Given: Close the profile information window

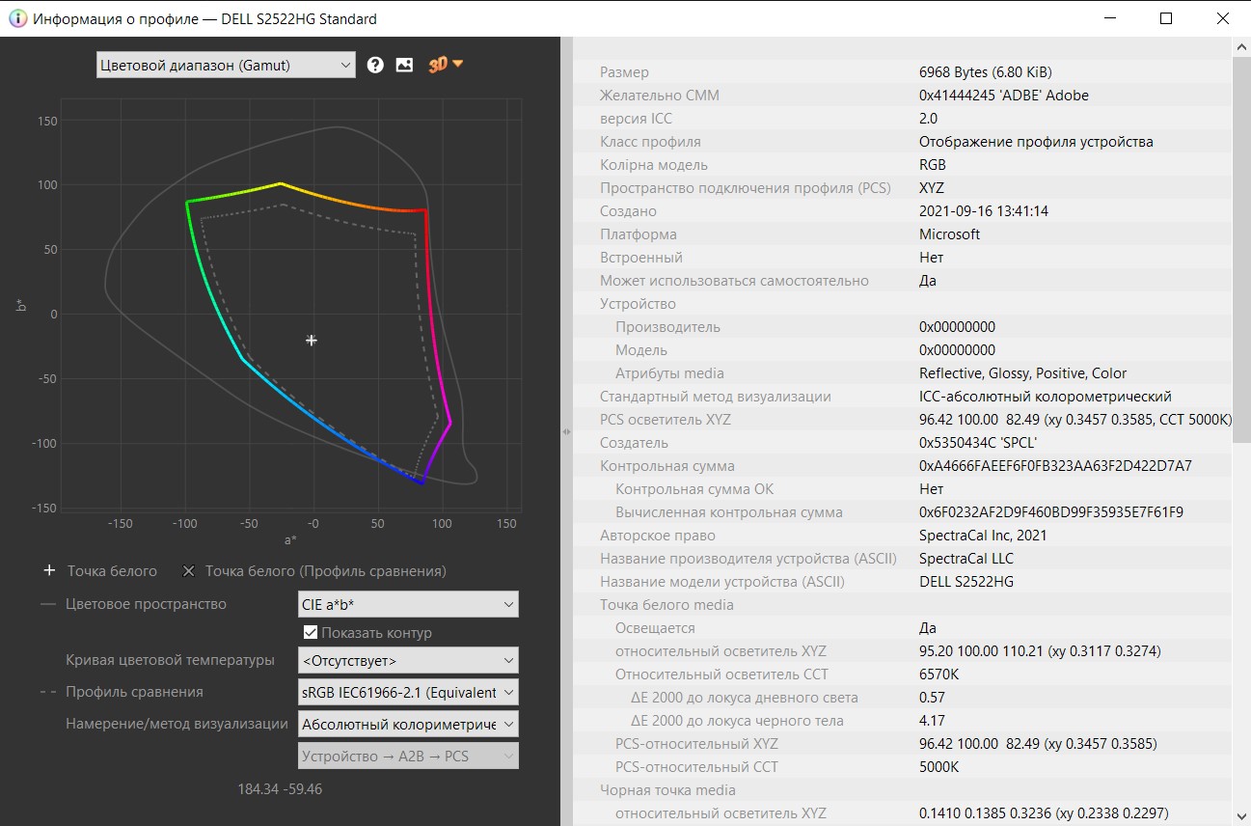Looking at the screenshot, I should 1223,18.
